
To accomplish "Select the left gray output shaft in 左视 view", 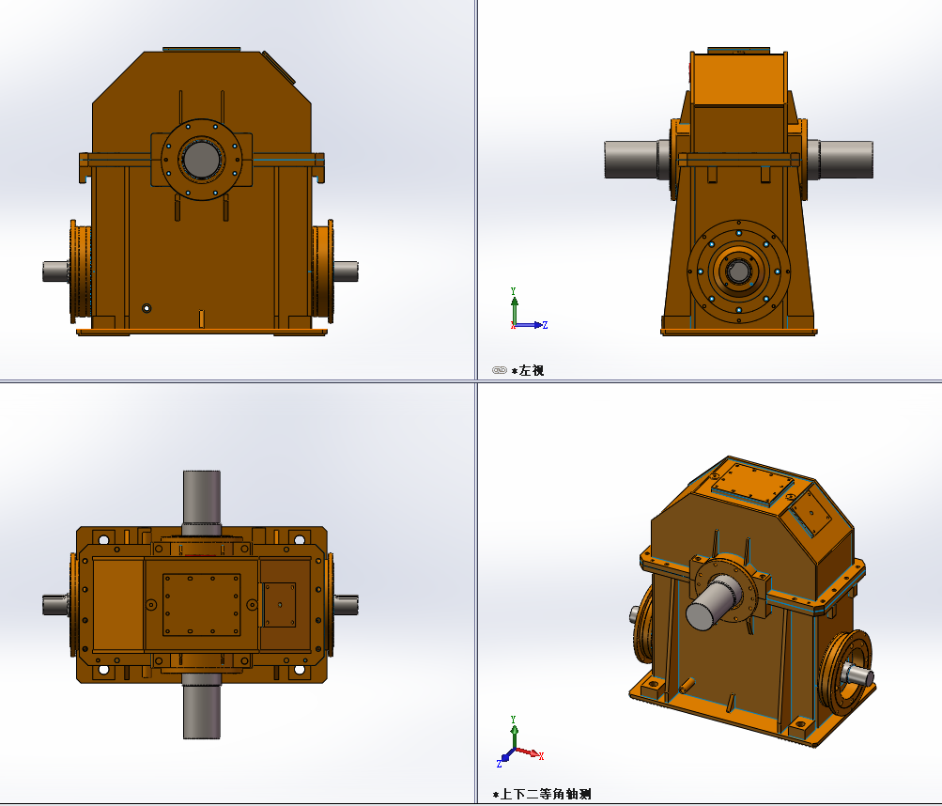I will pyautogui.click(x=636, y=160).
